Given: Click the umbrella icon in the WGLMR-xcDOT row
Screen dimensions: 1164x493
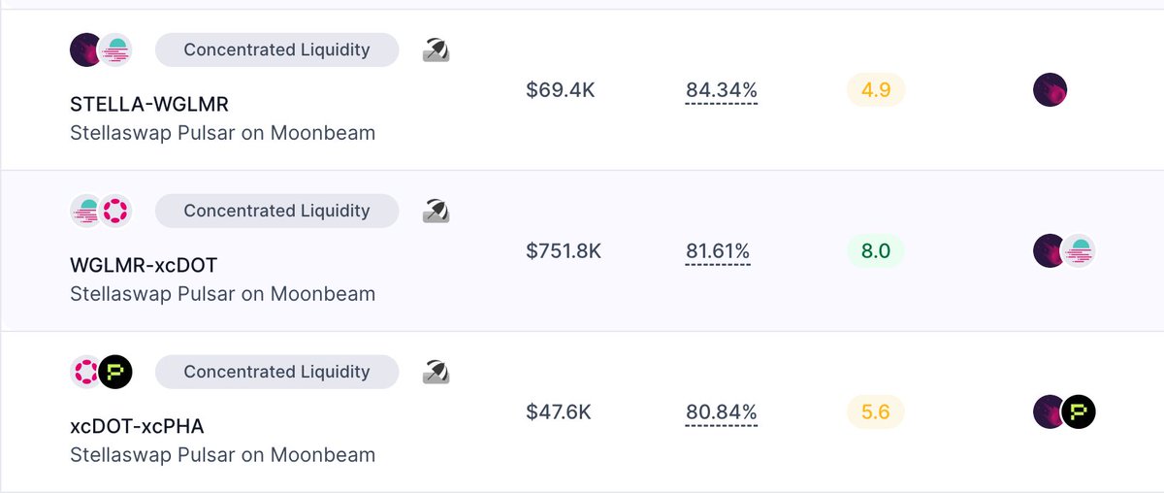Looking at the screenshot, I should (x=436, y=212).
